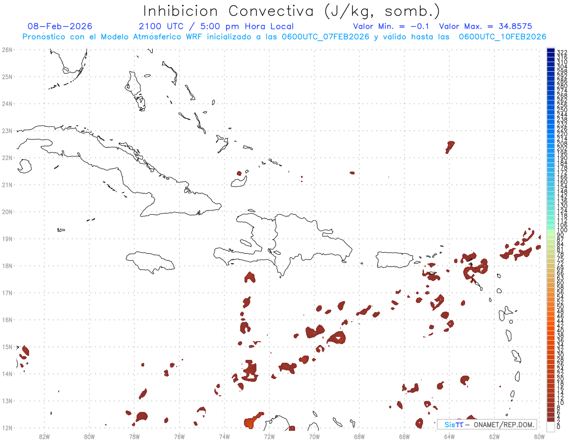
Task: Click the 74W longitude label
Action: click(224, 436)
